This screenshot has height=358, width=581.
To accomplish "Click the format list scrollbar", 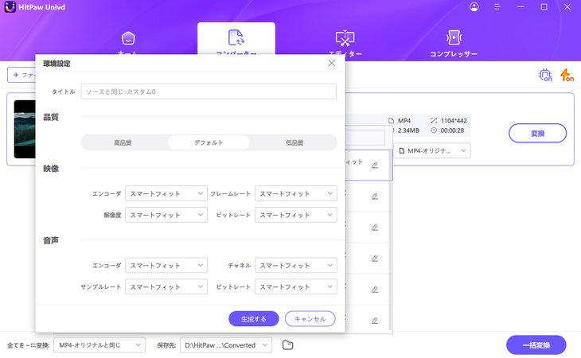I will click(x=390, y=240).
